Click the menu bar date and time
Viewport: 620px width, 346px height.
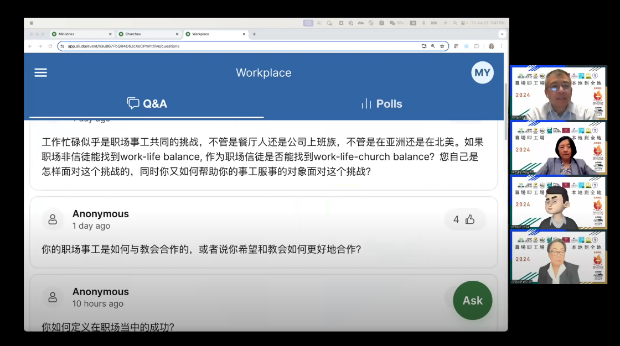(x=488, y=23)
